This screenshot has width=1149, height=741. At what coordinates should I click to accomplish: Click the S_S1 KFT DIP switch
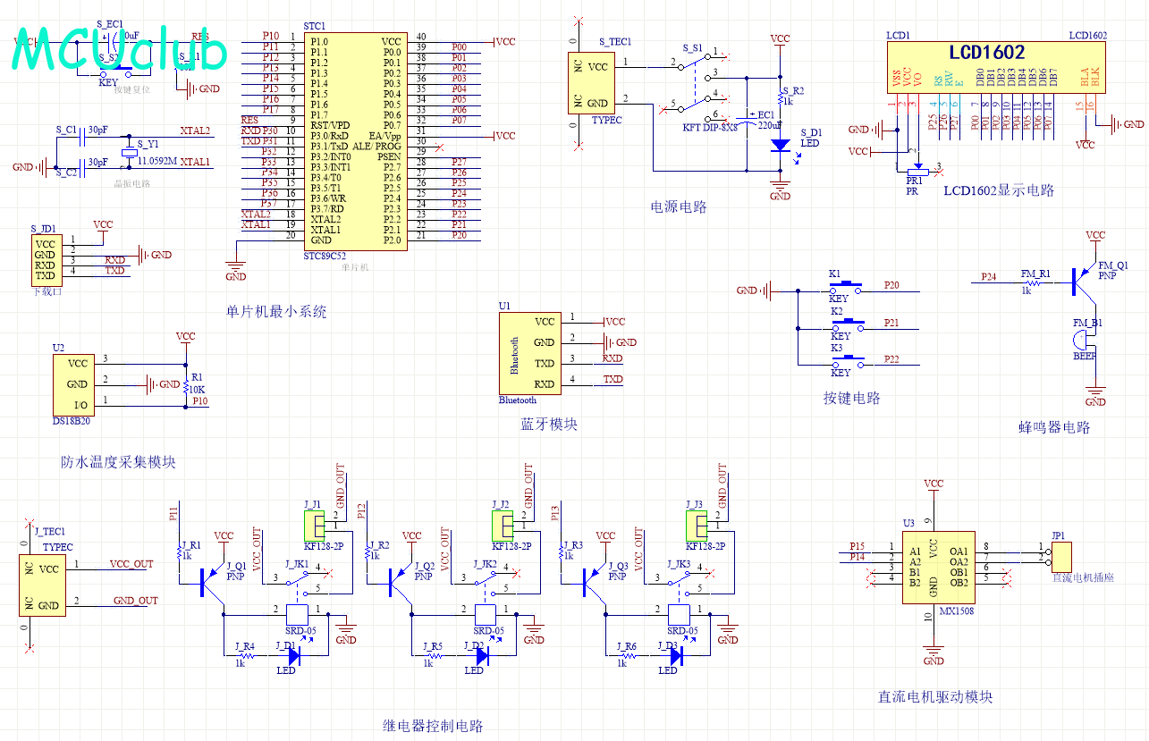[699, 88]
